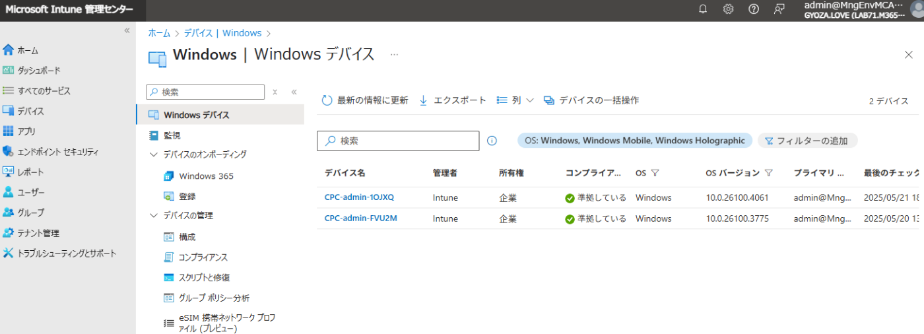Click OS version 10.0.26100.4061 cell
The width and height of the screenshot is (924, 334).
point(737,197)
